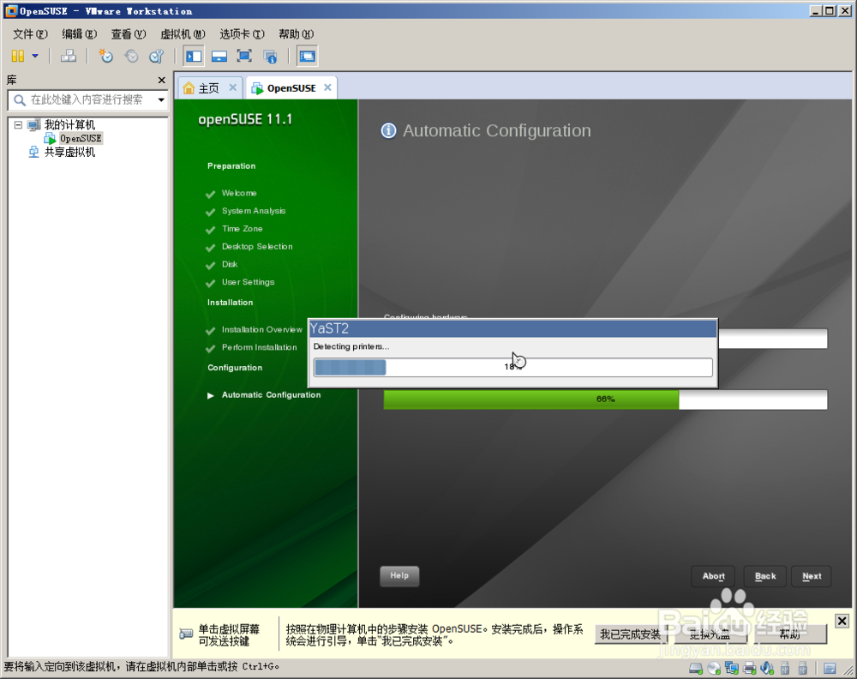Image resolution: width=857 pixels, height=679 pixels.
Task: Click the network adapter status icon
Action: (731, 668)
